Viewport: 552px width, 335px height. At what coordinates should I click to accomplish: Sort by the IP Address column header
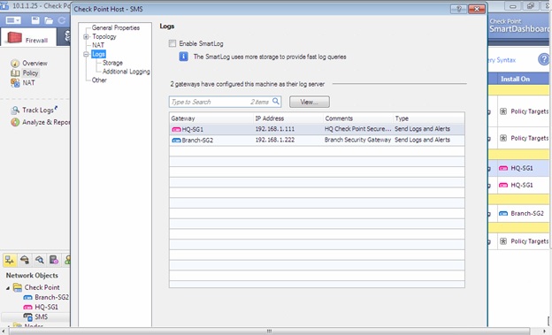(x=288, y=118)
